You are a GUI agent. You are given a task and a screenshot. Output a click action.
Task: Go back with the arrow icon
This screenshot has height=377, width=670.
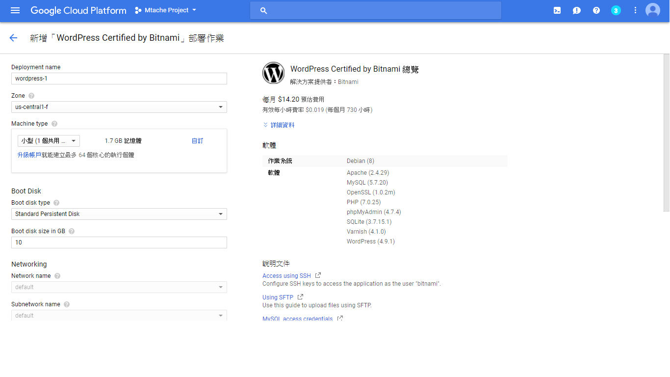tap(13, 38)
